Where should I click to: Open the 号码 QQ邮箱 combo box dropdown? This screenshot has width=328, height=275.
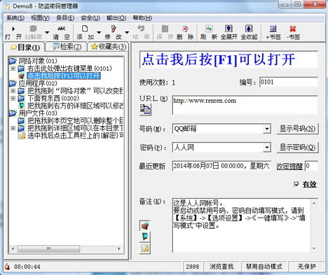point(266,129)
